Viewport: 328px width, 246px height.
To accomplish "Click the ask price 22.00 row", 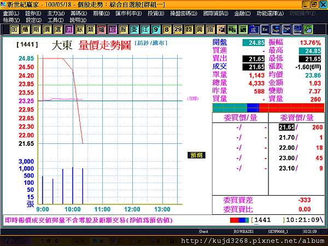I will (x=297, y=148).
